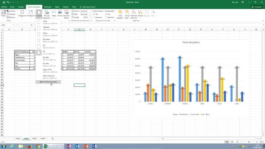Switch to Hoja4 sheet tab
Image resolution: width=265 pixels, height=149 pixels.
coord(43,139)
